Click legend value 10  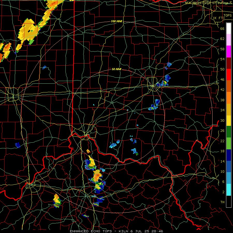click(x=222, y=171)
